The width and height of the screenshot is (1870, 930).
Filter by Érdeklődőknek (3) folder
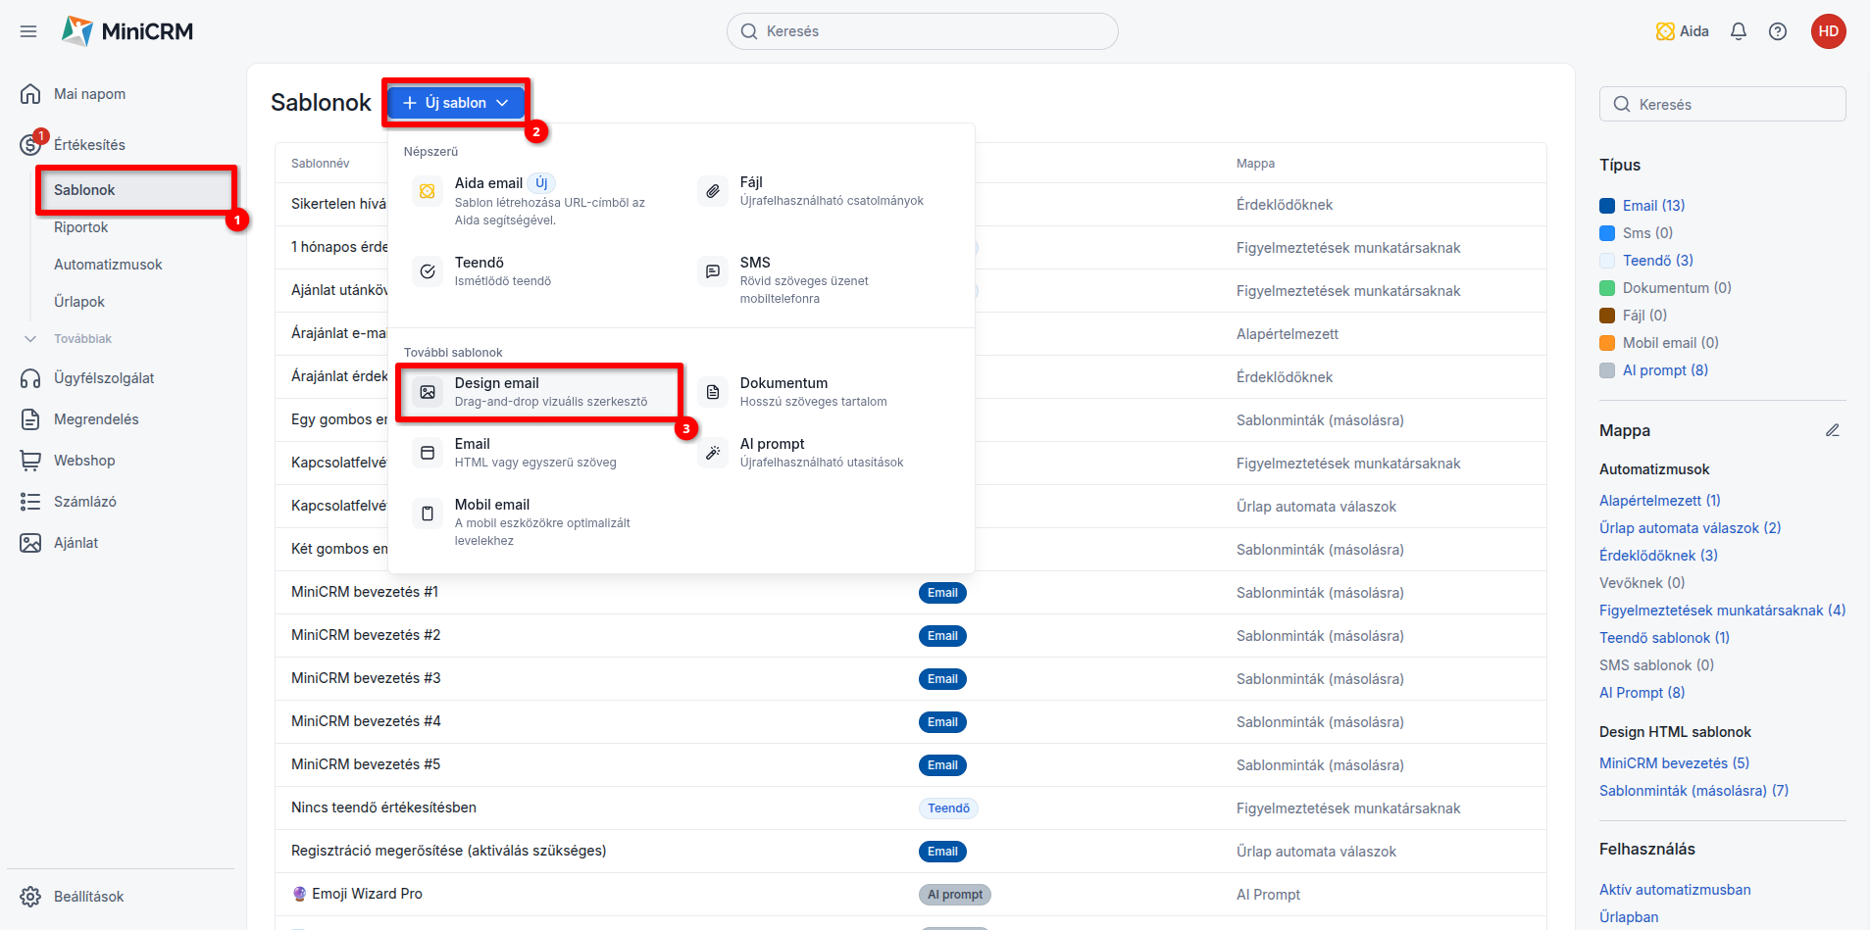1659,556
